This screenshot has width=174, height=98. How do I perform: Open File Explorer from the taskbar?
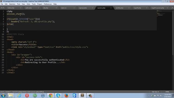(11, 96)
